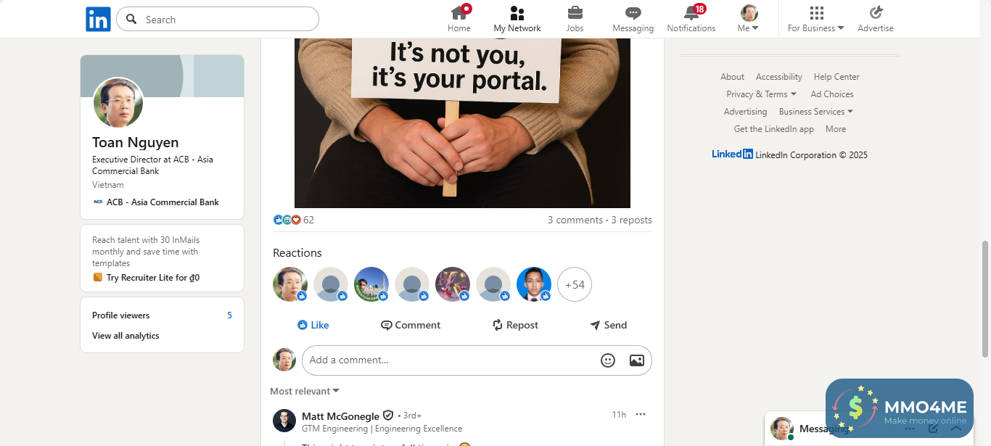The image size is (991, 446).
Task: Open Toan Nguyen's profile name in sidebar
Action: [136, 142]
